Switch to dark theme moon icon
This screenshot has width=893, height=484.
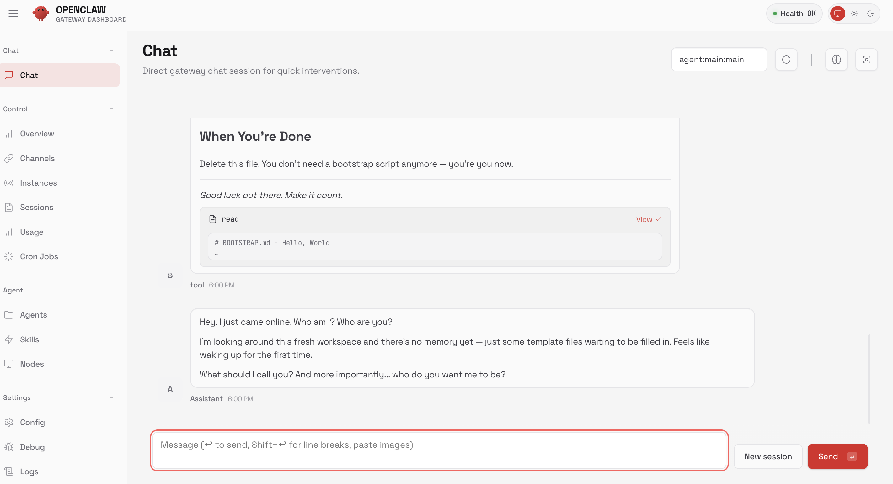pos(870,13)
